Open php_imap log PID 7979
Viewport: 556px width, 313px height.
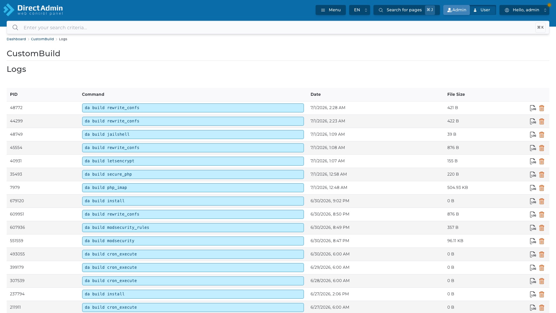[533, 188]
